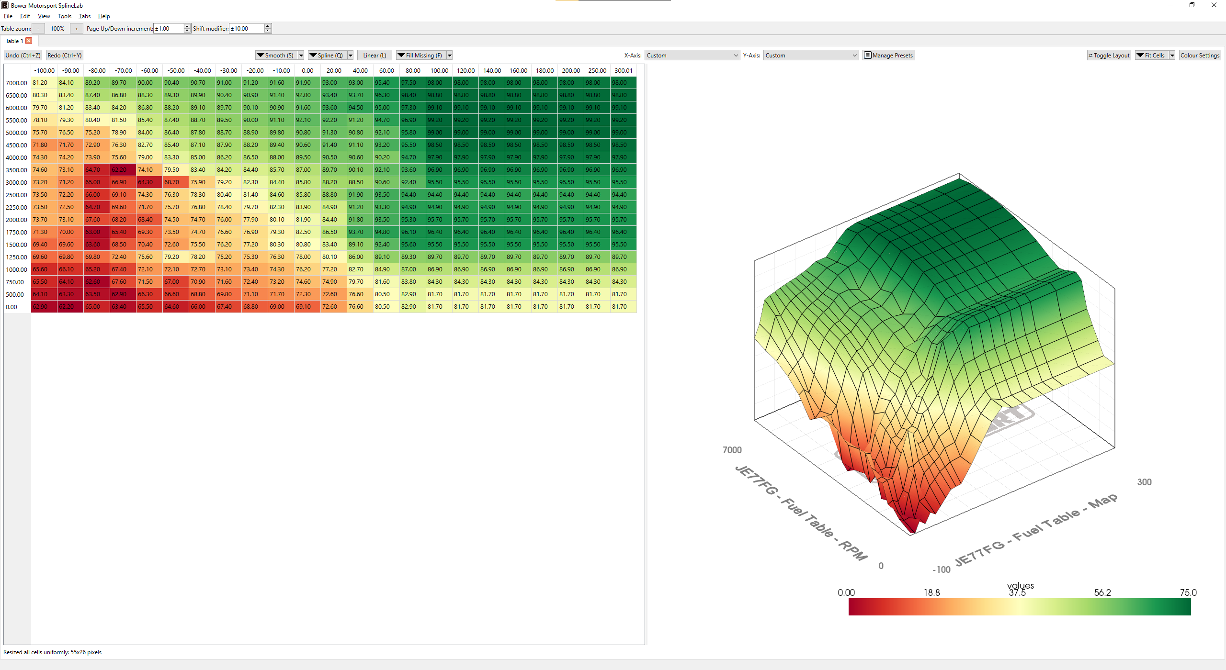The width and height of the screenshot is (1226, 670).
Task: Open the Spline options dropdown arrow
Action: click(x=351, y=56)
